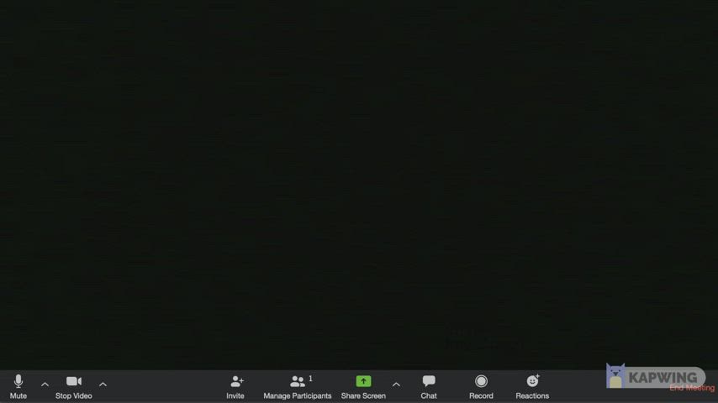Start Share Screen
The width and height of the screenshot is (718, 403).
pyautogui.click(x=363, y=386)
